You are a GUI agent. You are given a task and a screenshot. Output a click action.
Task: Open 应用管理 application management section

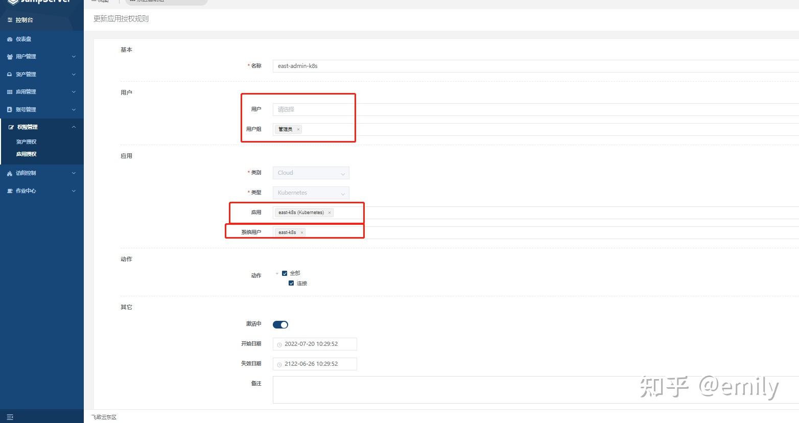click(27, 91)
